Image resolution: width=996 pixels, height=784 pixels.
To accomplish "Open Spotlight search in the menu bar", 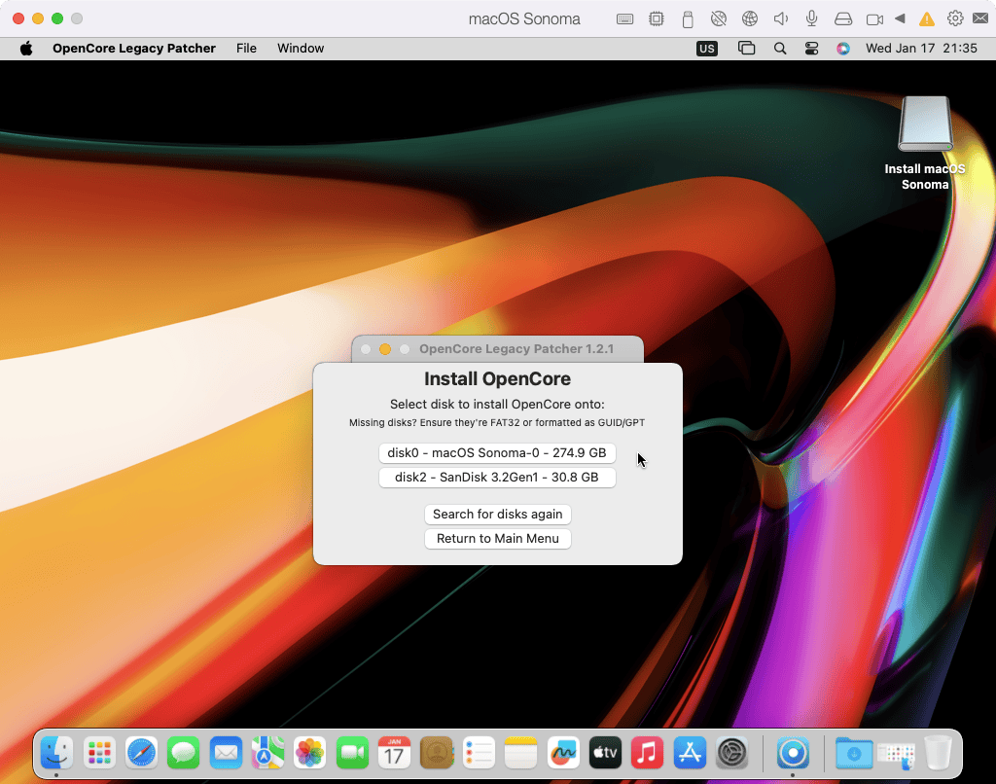I will (x=780, y=48).
